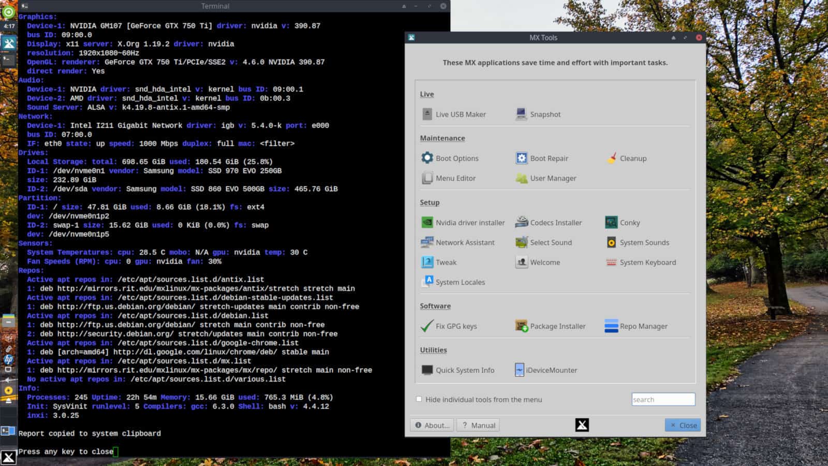This screenshot has width=828, height=466.
Task: Launch the Snapshot tool
Action: tap(538, 114)
